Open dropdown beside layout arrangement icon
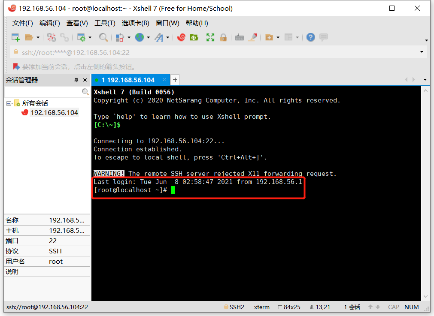The image size is (434, 316). (297, 37)
